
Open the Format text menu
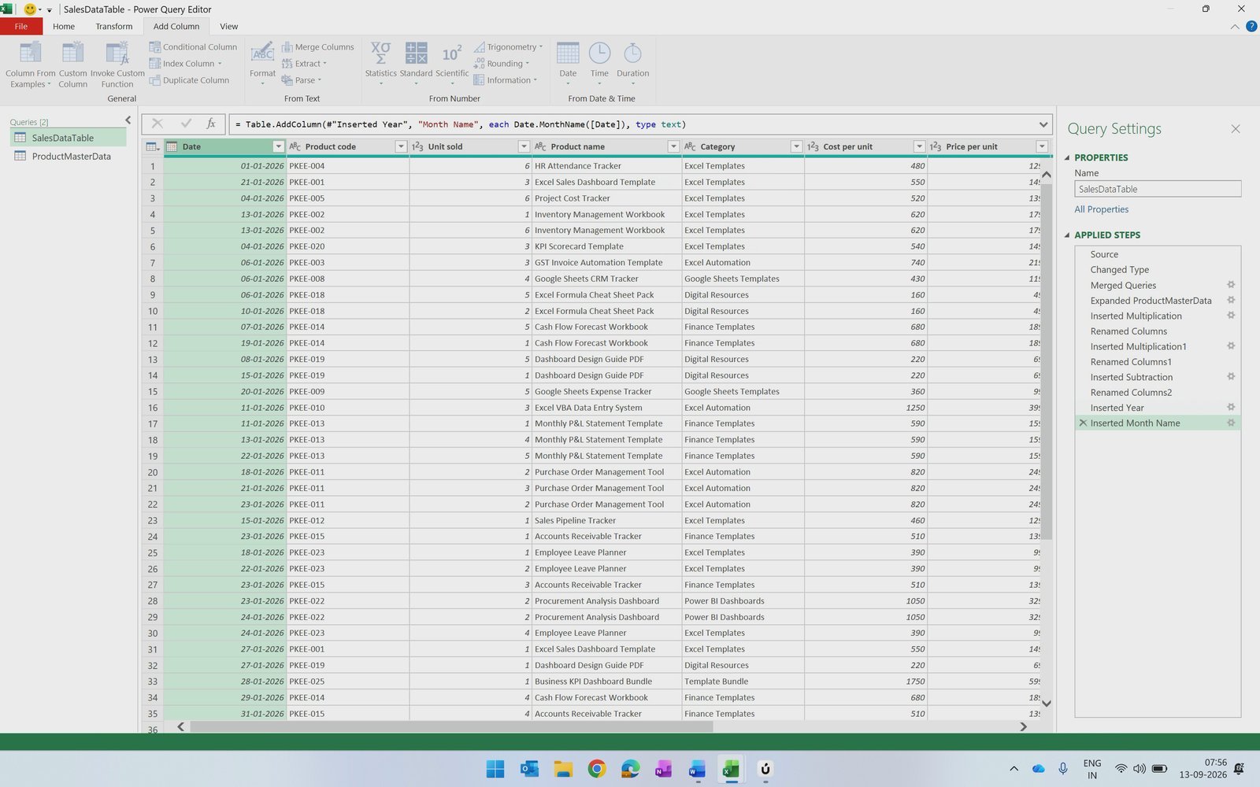point(262,62)
